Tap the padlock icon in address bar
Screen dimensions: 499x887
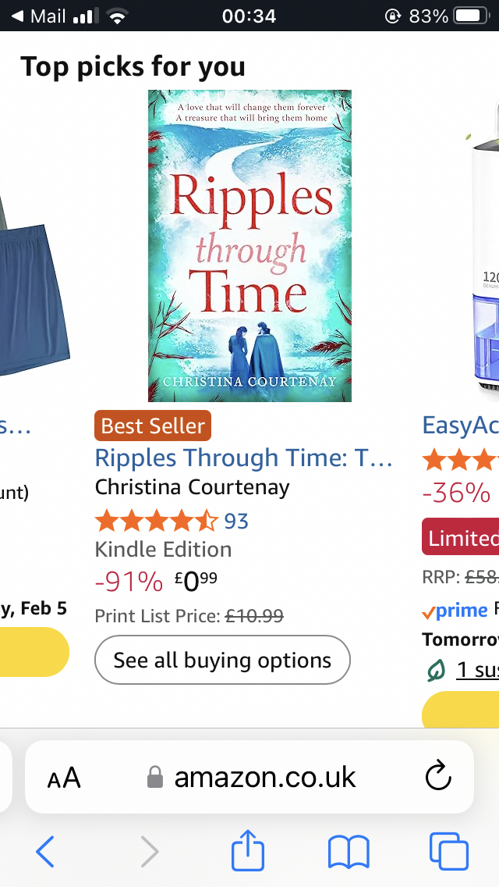point(155,778)
